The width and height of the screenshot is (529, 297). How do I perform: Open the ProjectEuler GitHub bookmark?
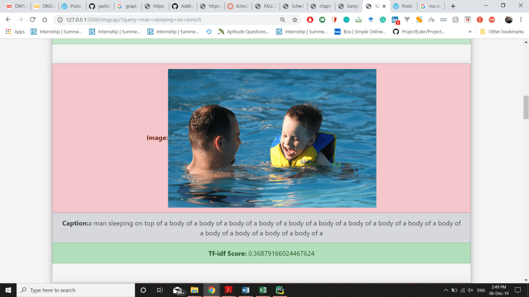(x=419, y=31)
